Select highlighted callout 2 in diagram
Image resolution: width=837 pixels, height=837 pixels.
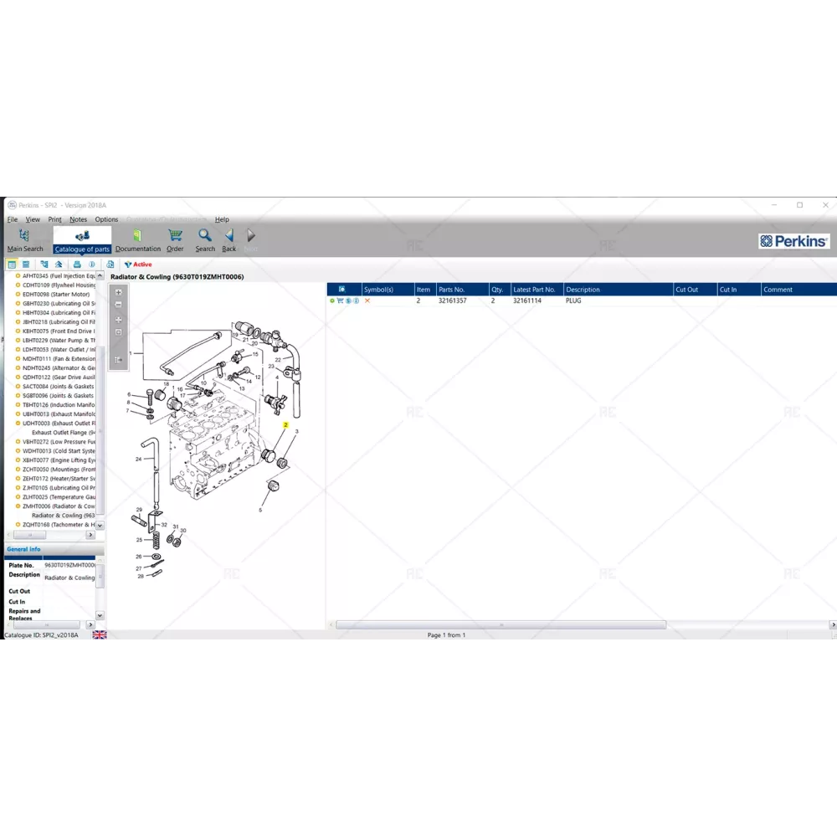pyautogui.click(x=285, y=425)
